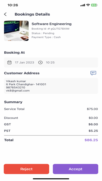Tap the Status Pending label
This screenshot has width=102, height=181.
43,33
